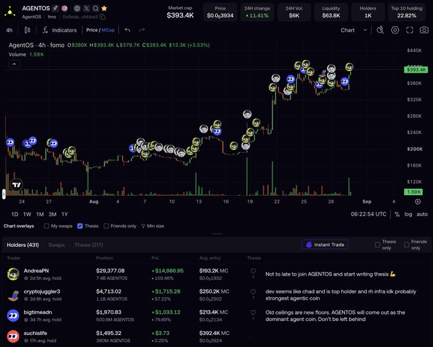Click the $393.4K price label on axis
This screenshot has height=347, width=433.
coord(416,70)
